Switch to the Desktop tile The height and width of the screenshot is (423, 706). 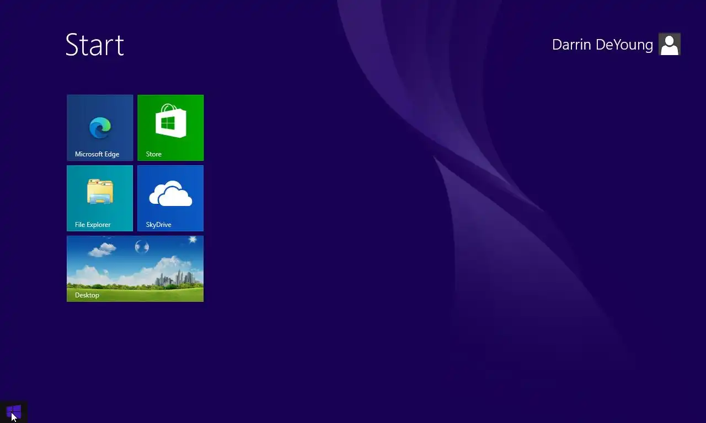click(x=135, y=269)
